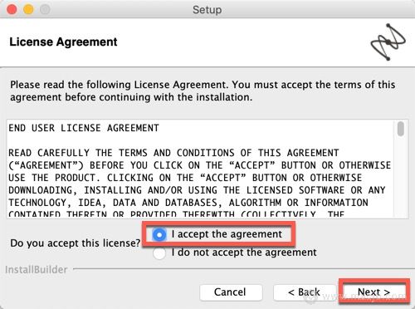415x309 pixels.
Task: Click the scrollbar track below the thumb
Action: pos(400,177)
